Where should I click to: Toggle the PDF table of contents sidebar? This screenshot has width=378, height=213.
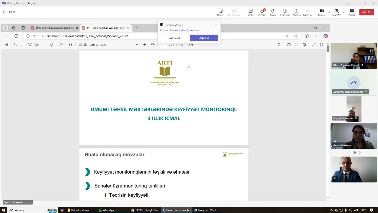tap(6, 45)
